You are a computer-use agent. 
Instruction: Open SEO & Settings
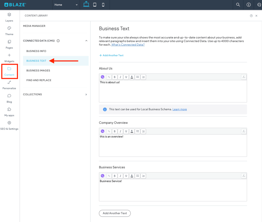[9, 125]
